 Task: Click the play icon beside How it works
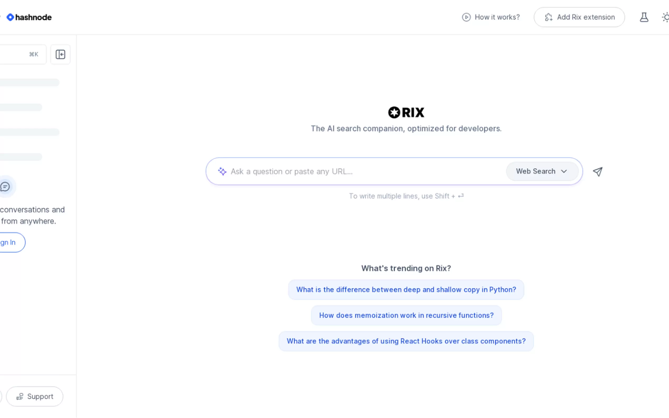click(466, 17)
